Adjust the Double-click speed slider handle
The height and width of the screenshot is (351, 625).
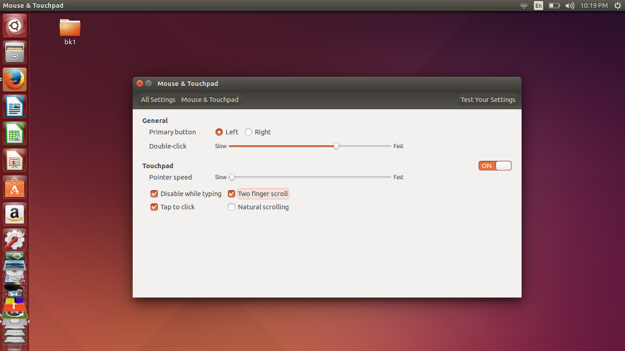coord(336,146)
